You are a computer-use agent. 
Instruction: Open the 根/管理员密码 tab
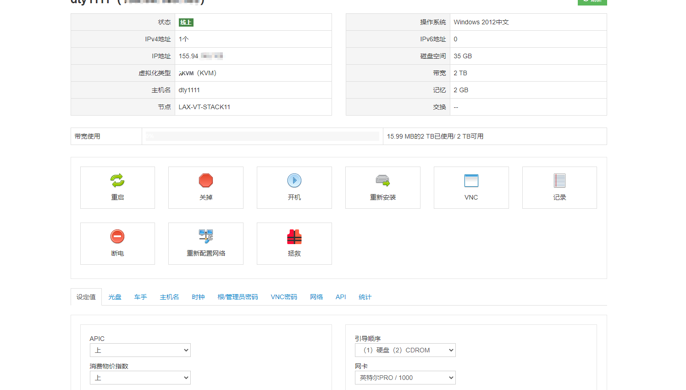pyautogui.click(x=238, y=297)
